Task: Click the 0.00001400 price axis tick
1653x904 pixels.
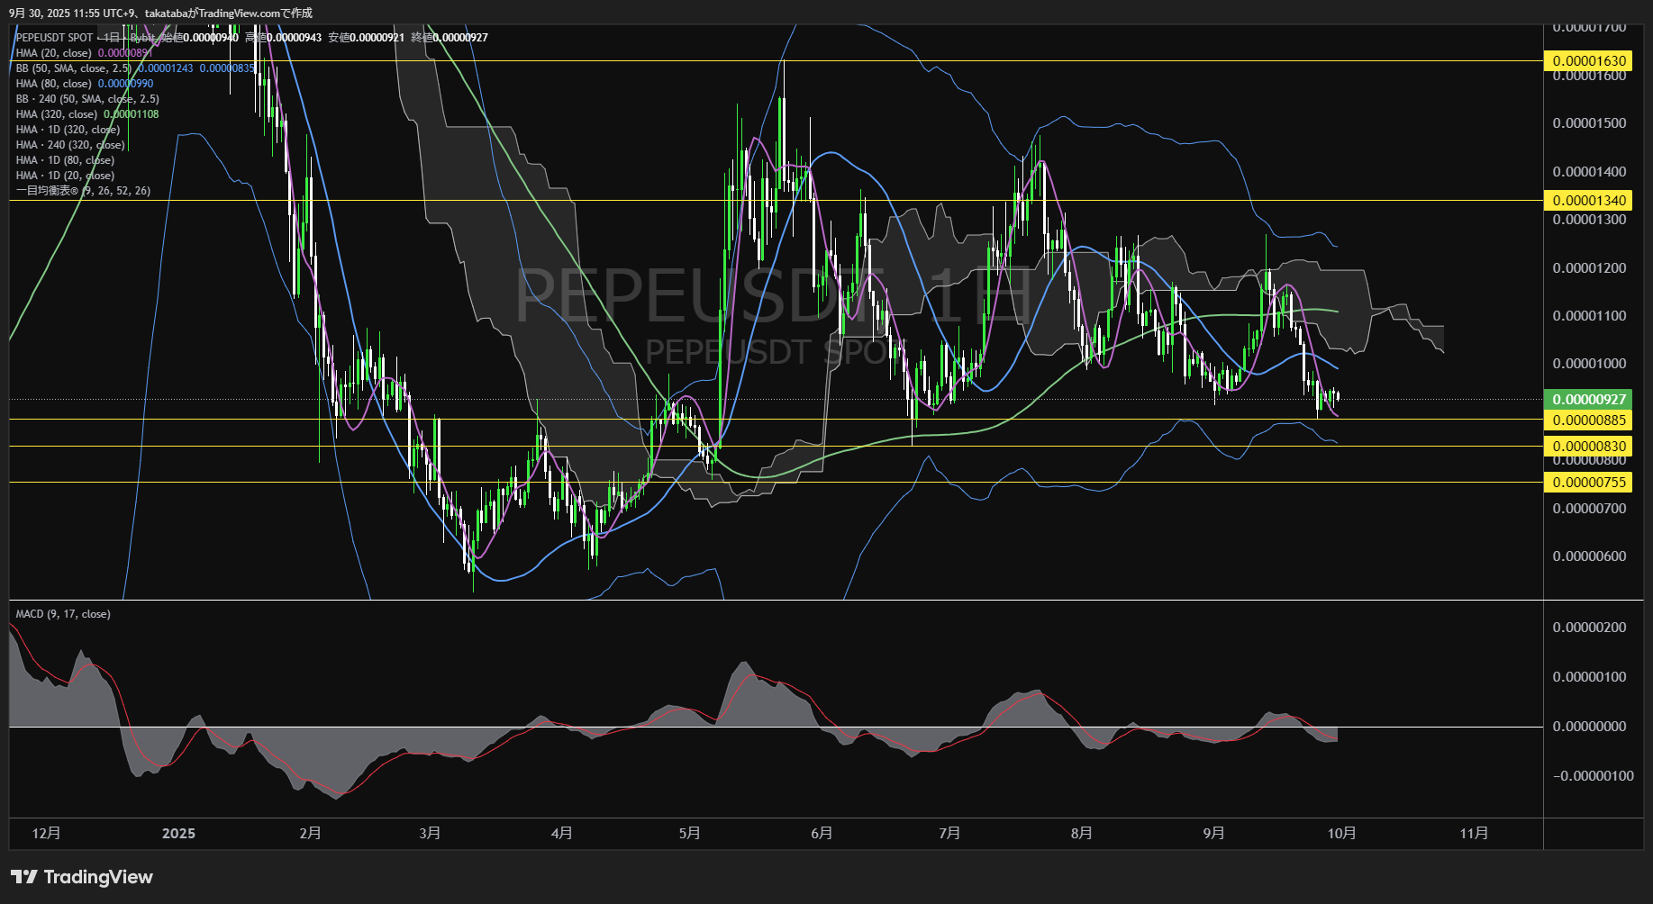Action: point(1590,172)
